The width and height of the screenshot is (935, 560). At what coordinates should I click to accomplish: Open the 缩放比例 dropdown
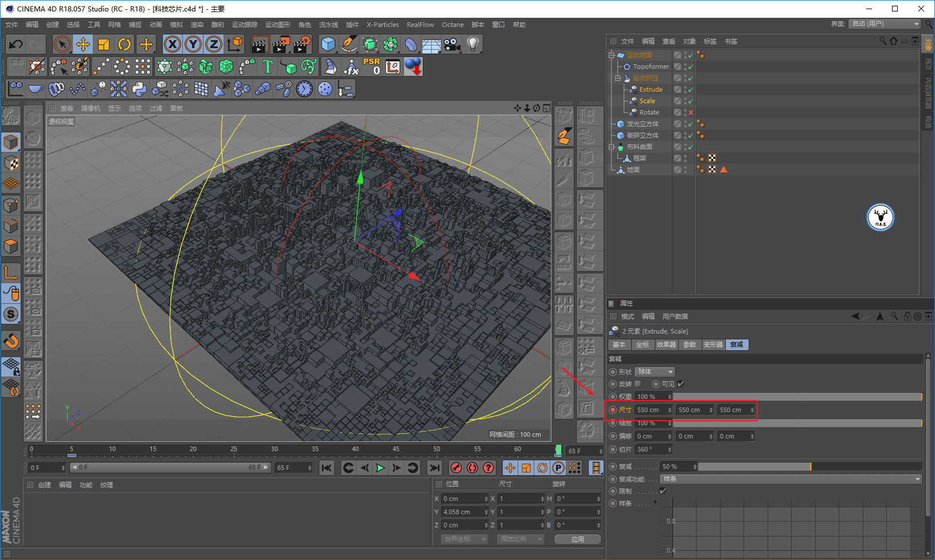coord(521,539)
